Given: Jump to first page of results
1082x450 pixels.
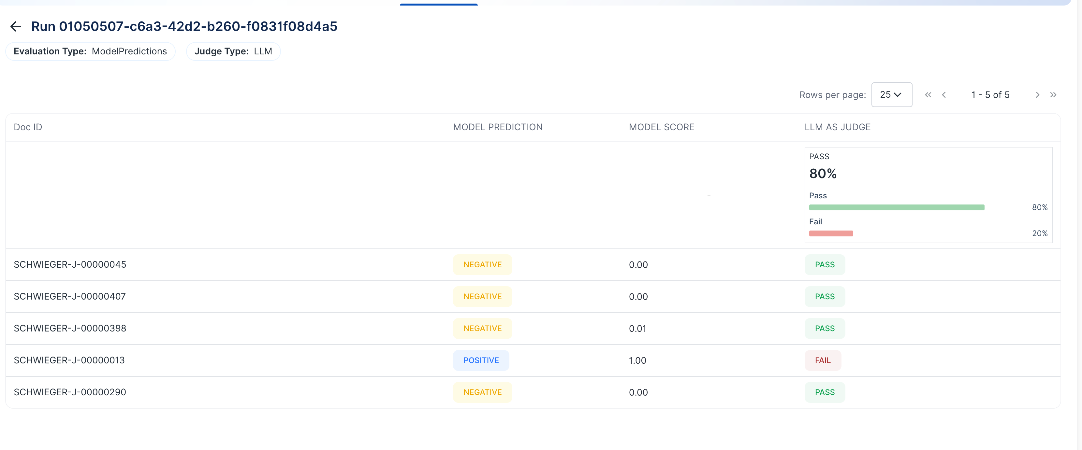Looking at the screenshot, I should (928, 95).
